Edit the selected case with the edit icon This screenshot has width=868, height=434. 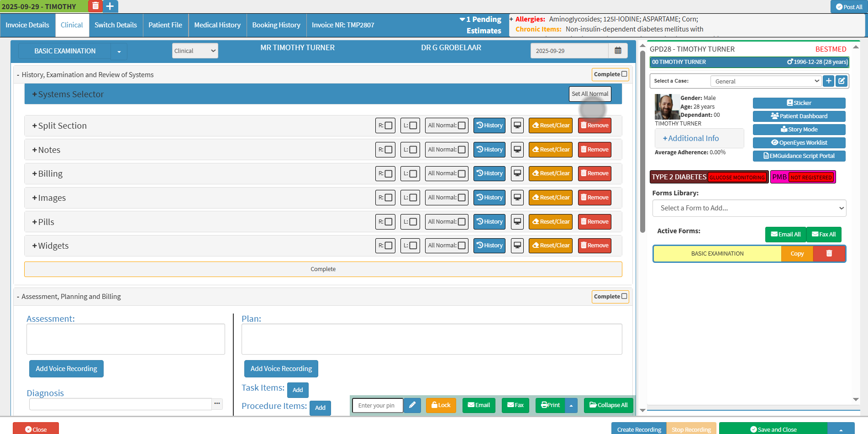pos(842,81)
